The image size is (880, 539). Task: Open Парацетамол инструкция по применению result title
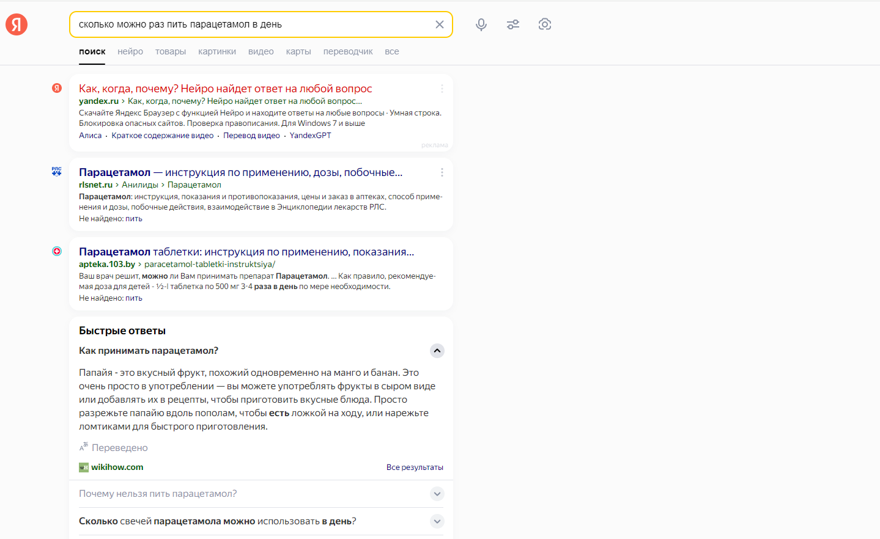[x=240, y=172]
